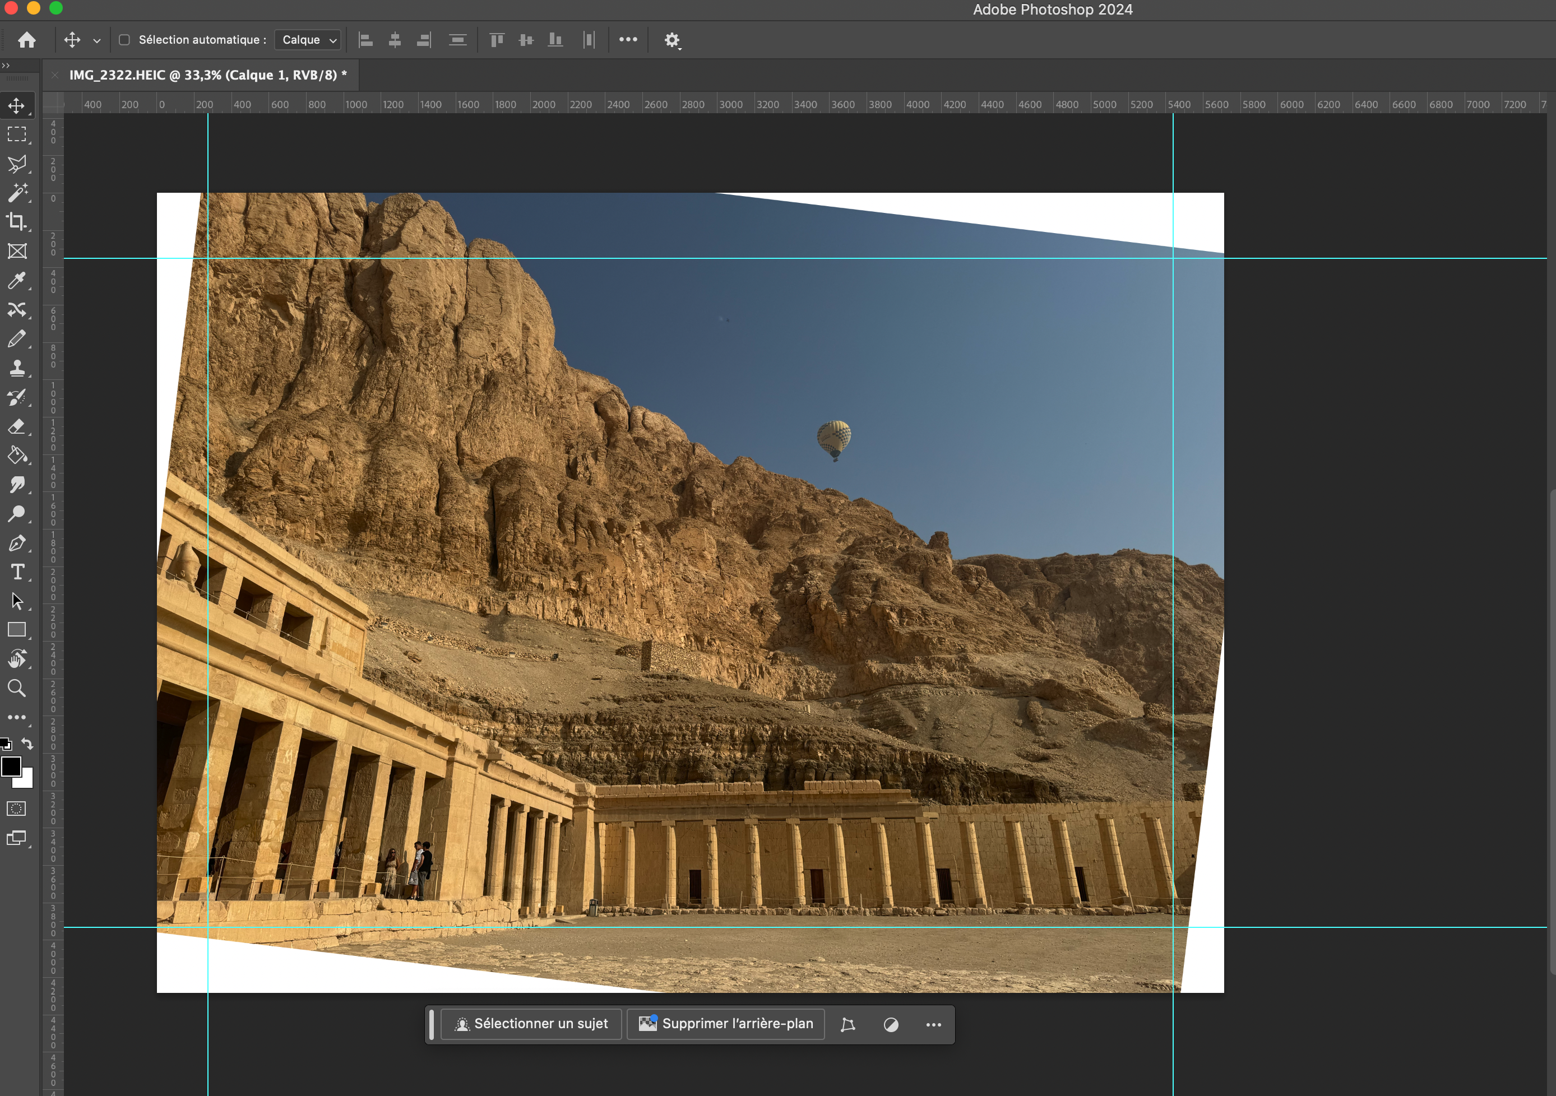
Task: Click the transform image icon in taskbar
Action: pos(848,1024)
